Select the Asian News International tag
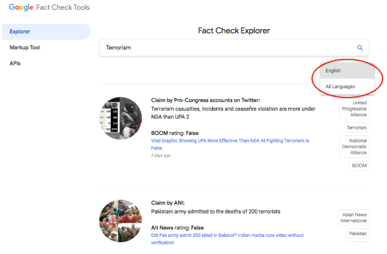387x254 pixels. click(353, 218)
